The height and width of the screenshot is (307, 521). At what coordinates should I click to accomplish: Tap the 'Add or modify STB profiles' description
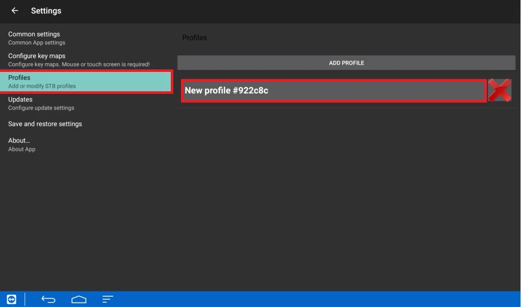(42, 86)
